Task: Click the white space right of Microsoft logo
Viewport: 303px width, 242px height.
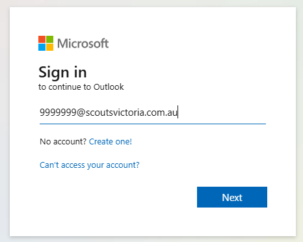Action: (x=195, y=44)
